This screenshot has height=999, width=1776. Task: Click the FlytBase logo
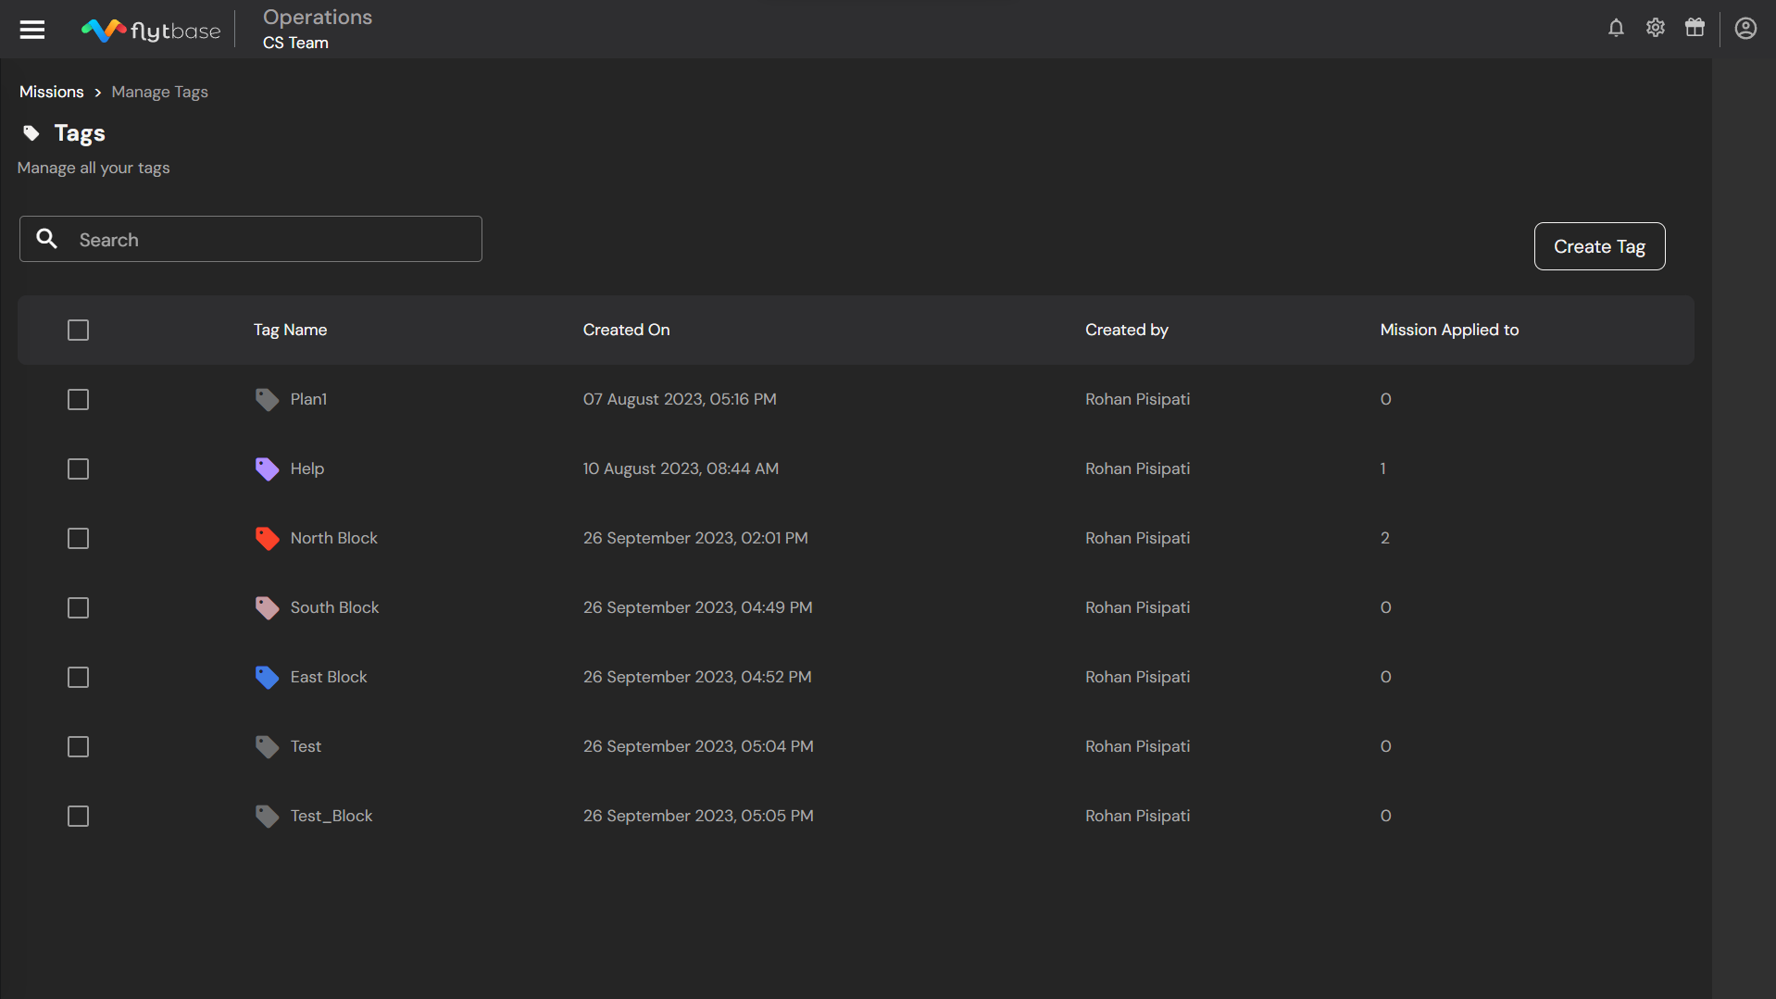[151, 31]
